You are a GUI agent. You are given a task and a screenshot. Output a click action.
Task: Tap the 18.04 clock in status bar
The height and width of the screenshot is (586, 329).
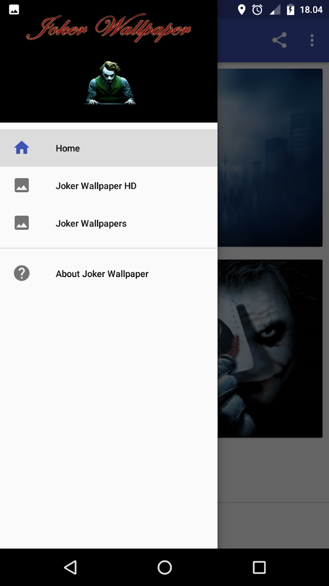(311, 10)
